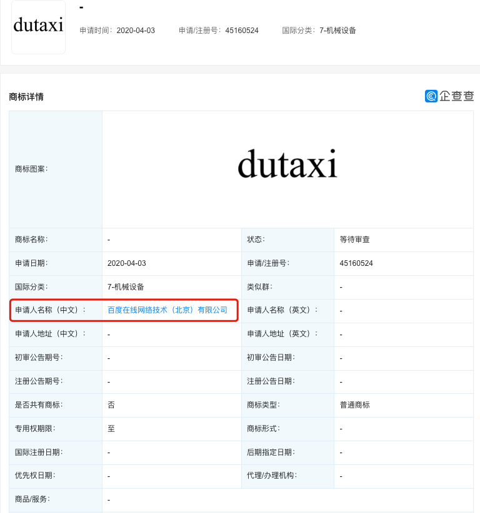Image resolution: width=480 pixels, height=513 pixels.
Task: Click the 初审公告期号 label
Action: [x=39, y=358]
